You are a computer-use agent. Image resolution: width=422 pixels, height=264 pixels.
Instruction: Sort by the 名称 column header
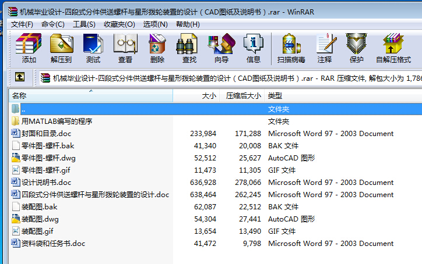click(91, 95)
